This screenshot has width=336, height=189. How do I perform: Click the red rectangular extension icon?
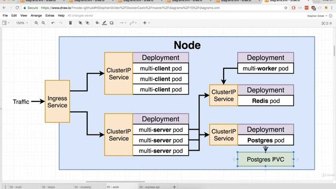(x=307, y=8)
